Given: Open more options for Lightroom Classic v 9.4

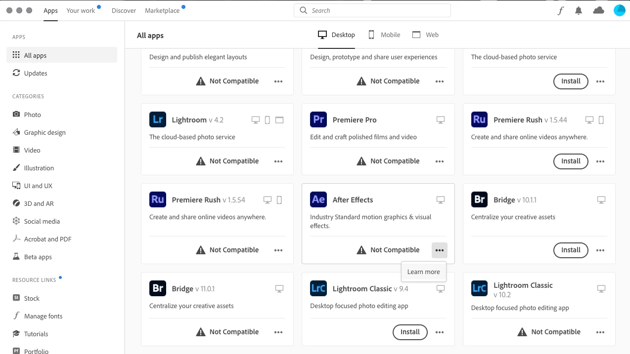Looking at the screenshot, I should click(440, 332).
